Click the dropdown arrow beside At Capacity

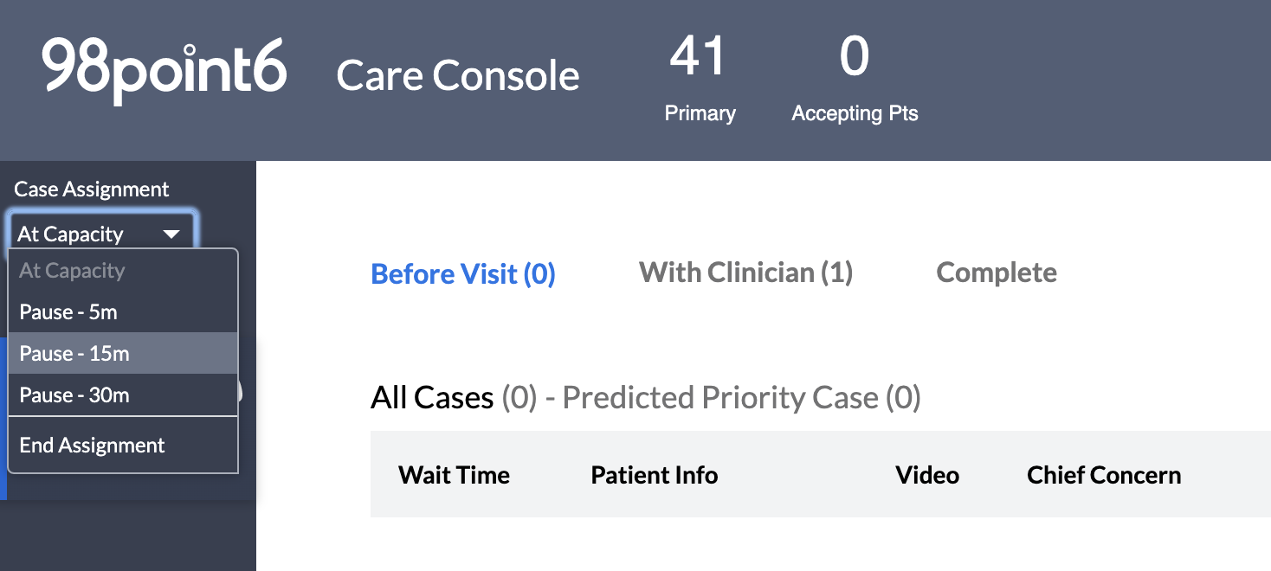pos(171,234)
